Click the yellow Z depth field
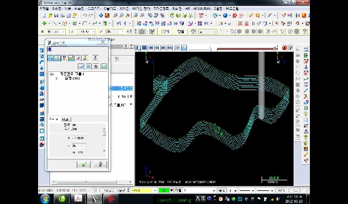Viewport: 348px width, 204px height. (x=141, y=190)
